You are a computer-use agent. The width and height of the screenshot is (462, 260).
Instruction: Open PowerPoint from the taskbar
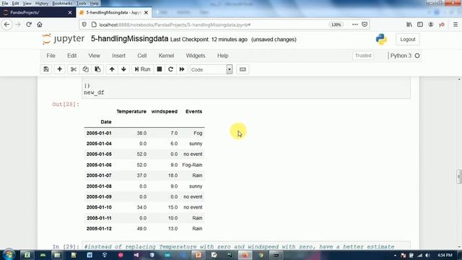tap(199, 255)
